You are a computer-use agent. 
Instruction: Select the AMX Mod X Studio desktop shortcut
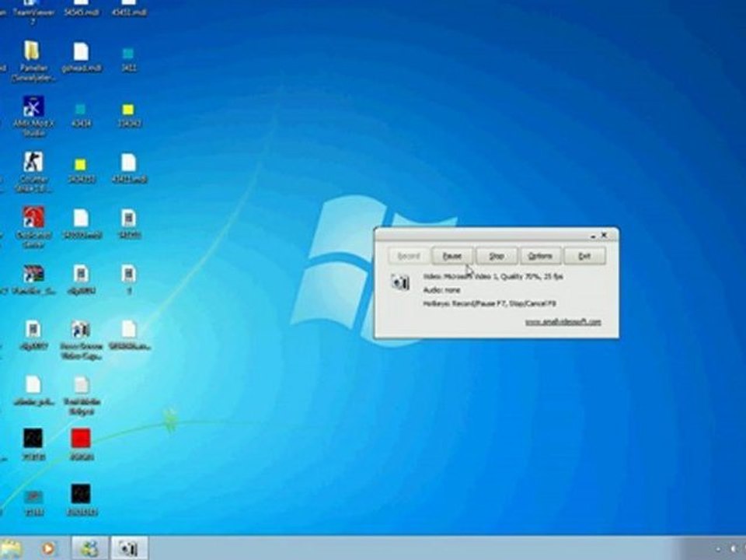(x=33, y=116)
